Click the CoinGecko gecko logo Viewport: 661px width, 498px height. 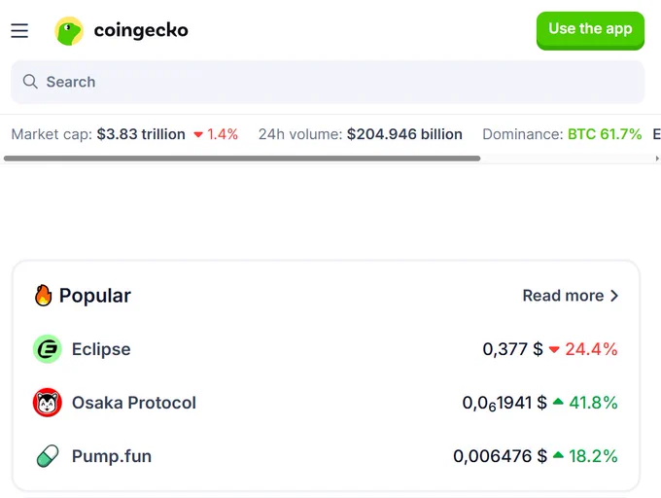pyautogui.click(x=69, y=31)
